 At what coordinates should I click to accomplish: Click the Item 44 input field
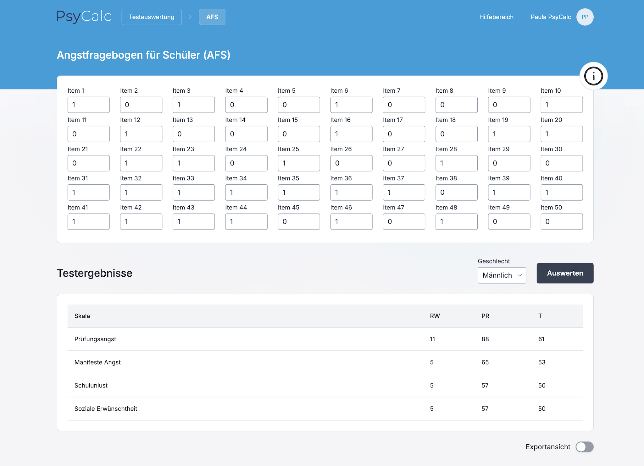[x=246, y=222]
